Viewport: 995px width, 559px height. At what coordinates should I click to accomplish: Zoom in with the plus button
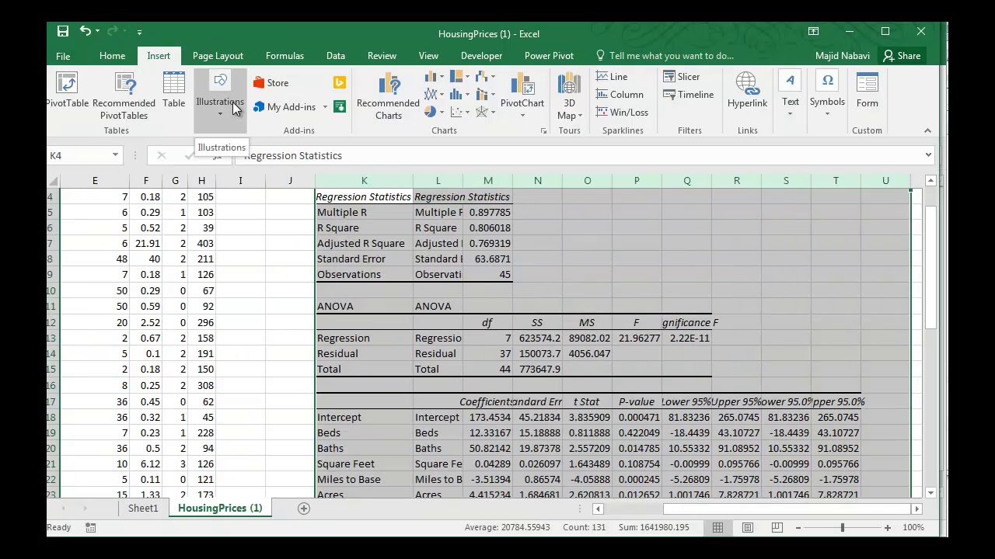(887, 528)
